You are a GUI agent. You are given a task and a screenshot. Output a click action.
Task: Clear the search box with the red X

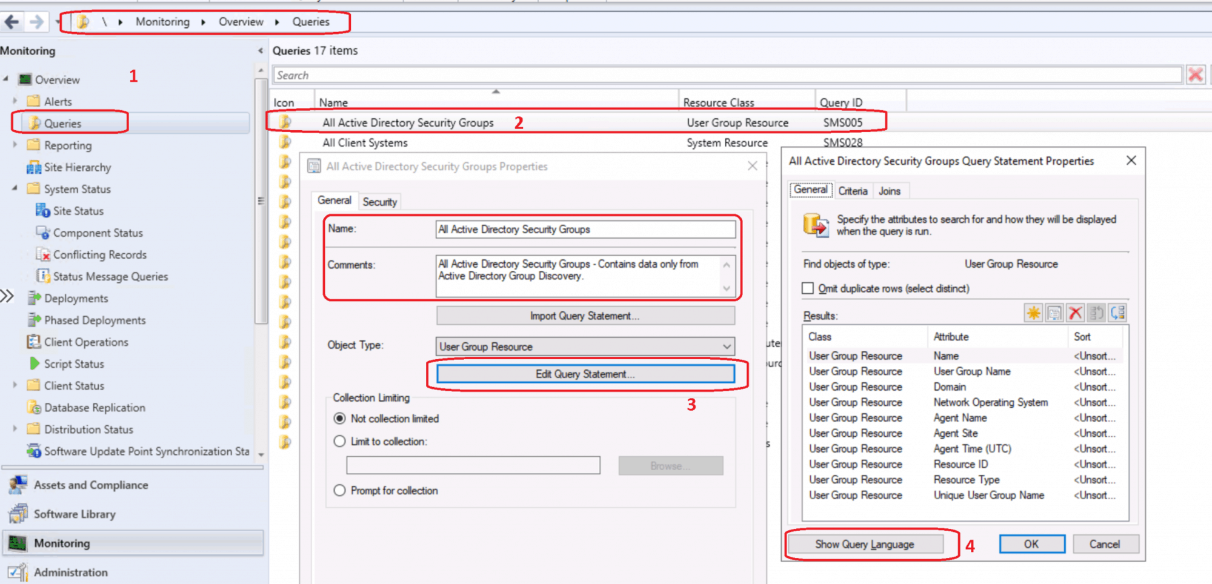[x=1195, y=75]
